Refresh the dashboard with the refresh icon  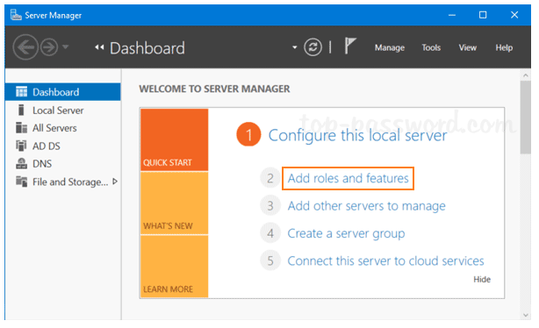coord(313,47)
